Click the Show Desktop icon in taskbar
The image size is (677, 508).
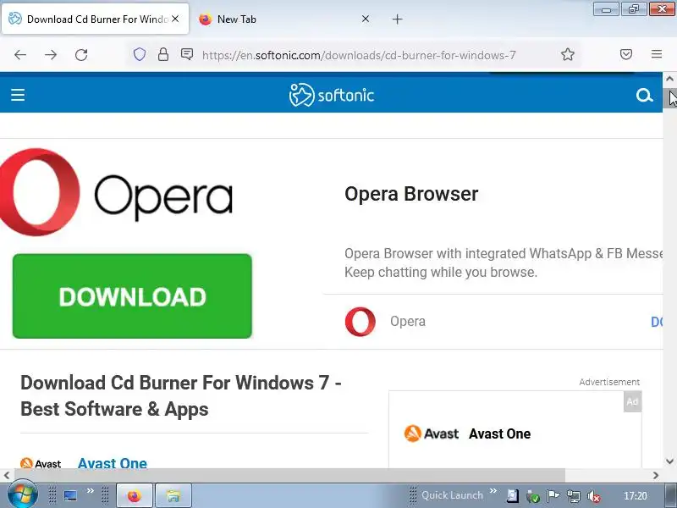point(70,495)
